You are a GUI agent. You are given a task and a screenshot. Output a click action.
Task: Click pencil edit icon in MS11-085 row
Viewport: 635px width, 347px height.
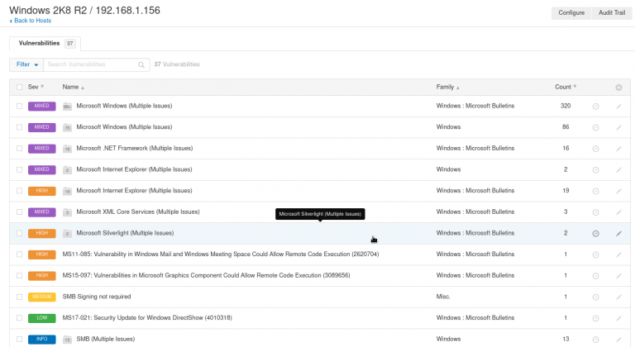618,254
